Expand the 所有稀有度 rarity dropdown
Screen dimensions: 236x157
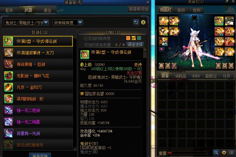[68, 23]
